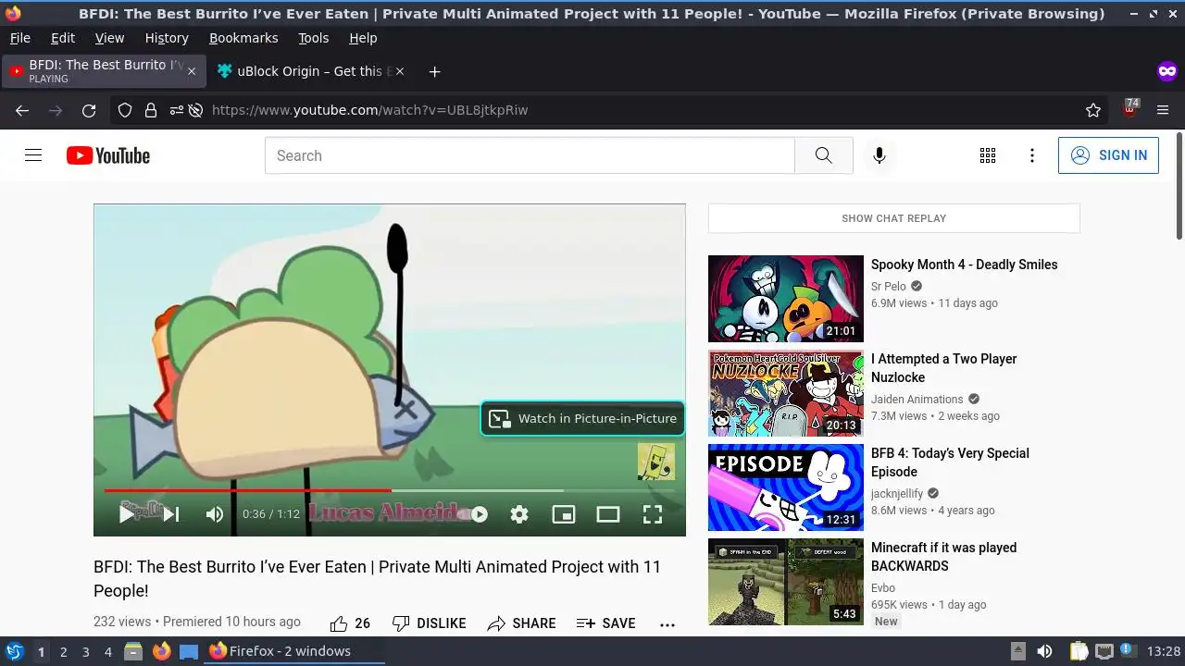Switch to uBlock Origin tab
The height and width of the screenshot is (666, 1185).
[312, 71]
